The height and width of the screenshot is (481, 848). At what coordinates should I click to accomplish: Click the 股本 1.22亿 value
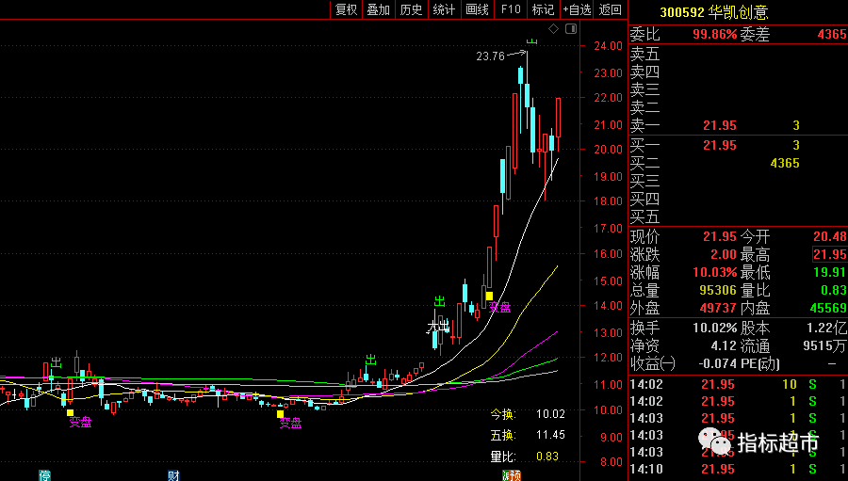point(826,328)
